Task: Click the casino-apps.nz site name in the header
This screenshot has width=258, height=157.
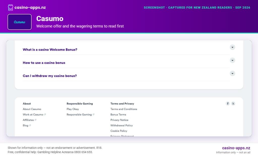Action: click(30, 7)
